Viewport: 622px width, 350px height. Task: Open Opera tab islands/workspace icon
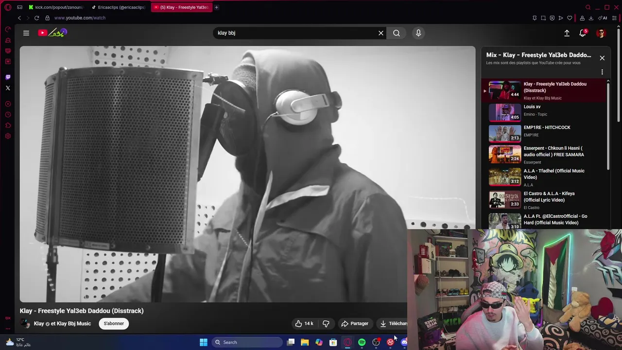point(19,7)
